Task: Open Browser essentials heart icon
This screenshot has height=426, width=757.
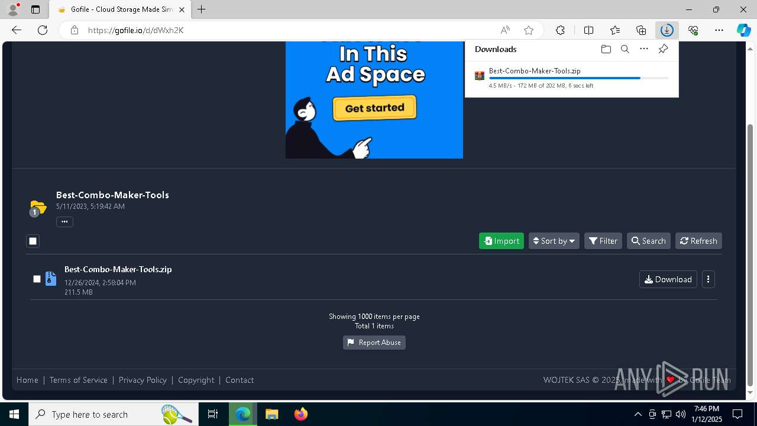Action: point(693,30)
